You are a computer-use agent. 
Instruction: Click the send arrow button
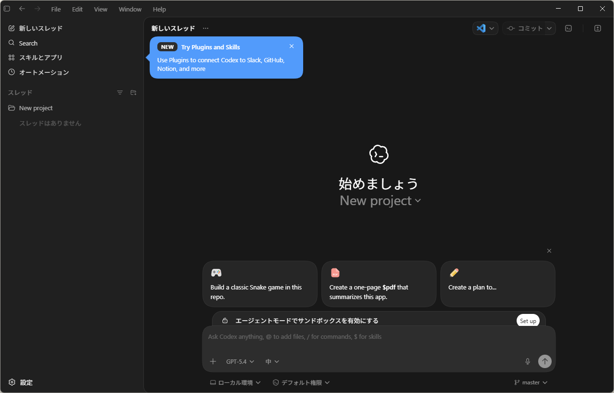point(545,361)
